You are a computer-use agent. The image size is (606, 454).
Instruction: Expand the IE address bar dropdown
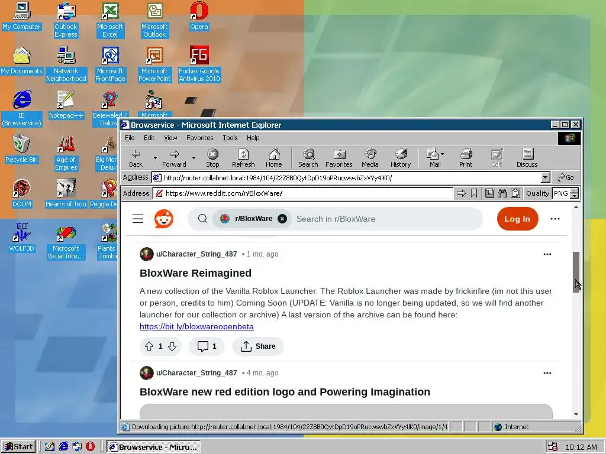545,177
